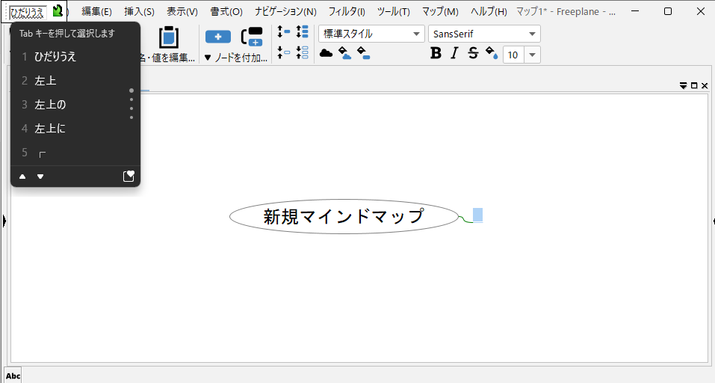Click the cloud color paint bucket icon
This screenshot has width=715, height=383.
pyautogui.click(x=344, y=53)
